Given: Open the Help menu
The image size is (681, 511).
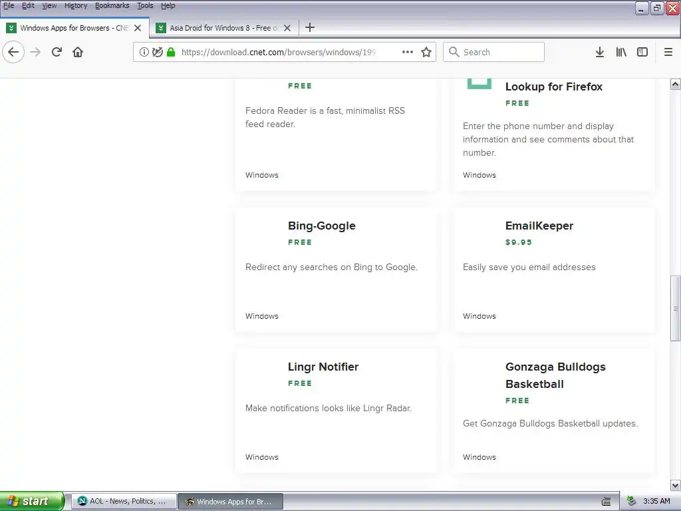Looking at the screenshot, I should (x=168, y=5).
